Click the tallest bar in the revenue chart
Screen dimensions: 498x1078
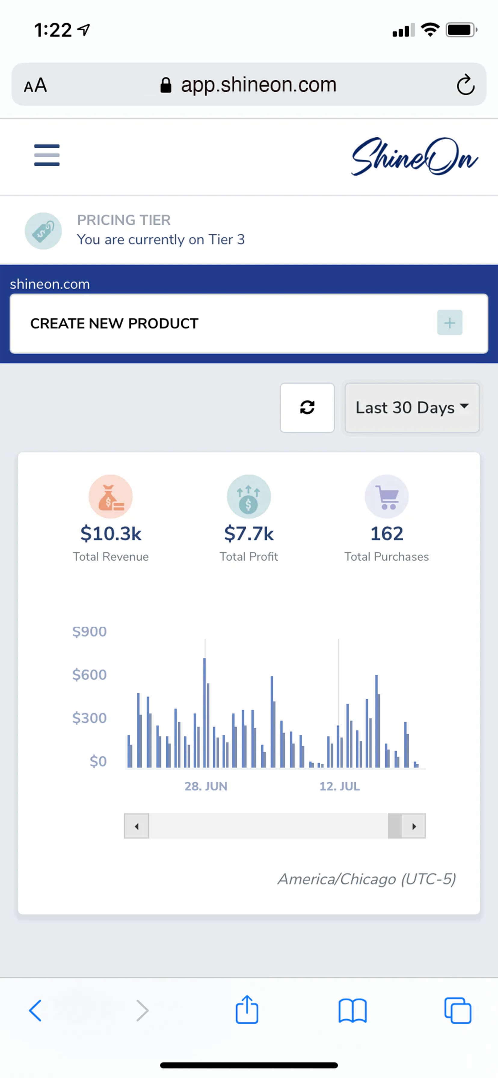click(x=205, y=711)
